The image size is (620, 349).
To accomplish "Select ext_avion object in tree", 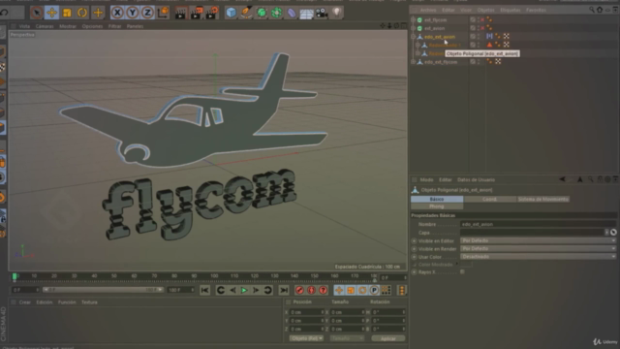I will [x=434, y=28].
